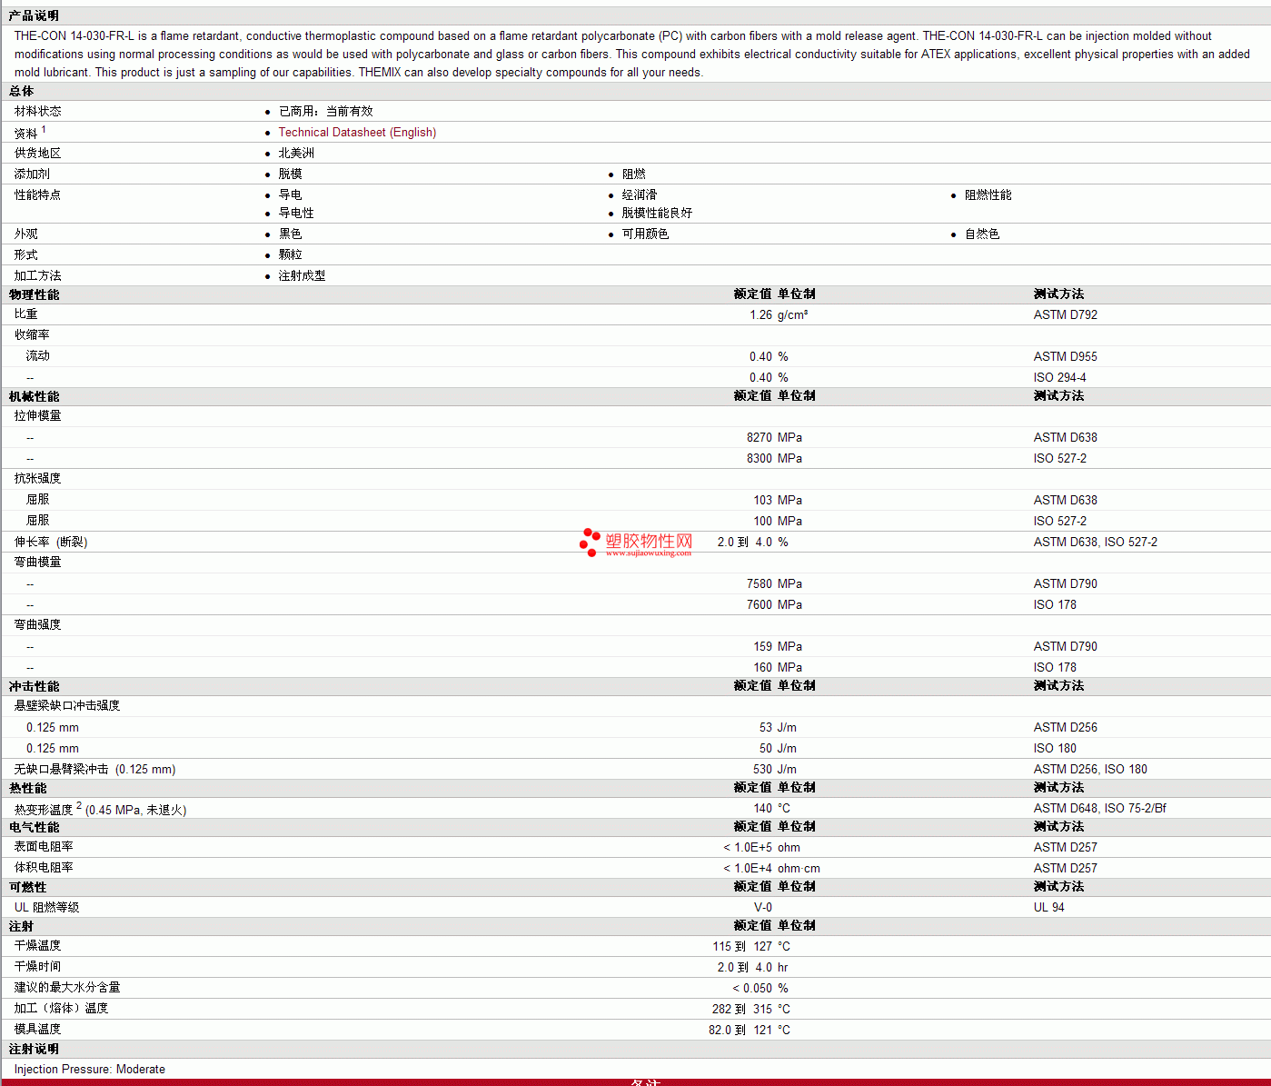Screen dimensions: 1271x1086
Task: Click the 注射成型 processing method value
Action: 303,276
